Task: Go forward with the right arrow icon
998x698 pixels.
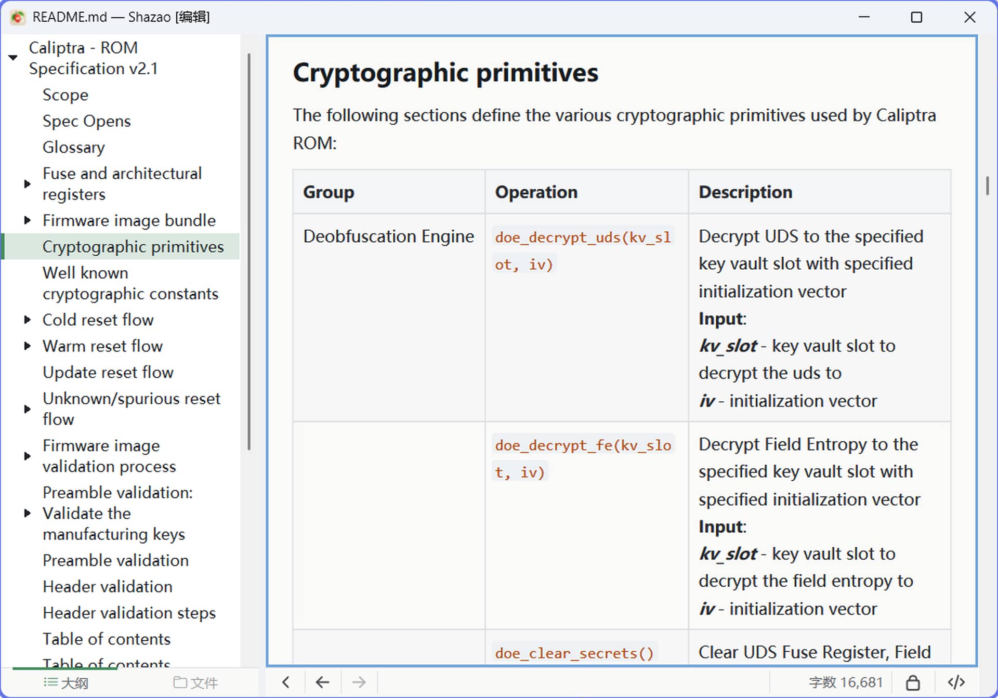Action: tap(359, 682)
